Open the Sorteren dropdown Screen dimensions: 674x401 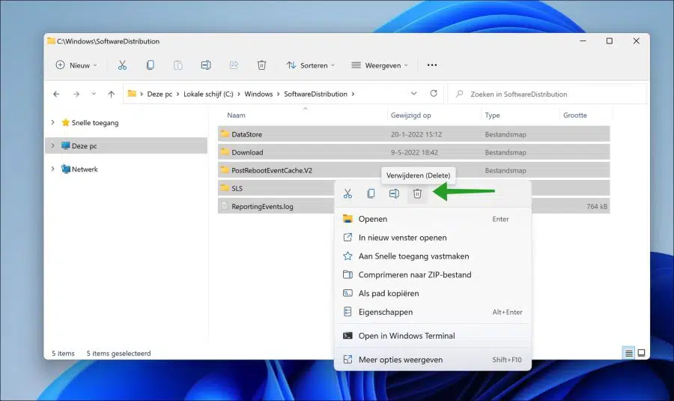click(311, 65)
